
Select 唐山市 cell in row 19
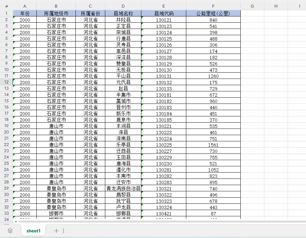56,126
